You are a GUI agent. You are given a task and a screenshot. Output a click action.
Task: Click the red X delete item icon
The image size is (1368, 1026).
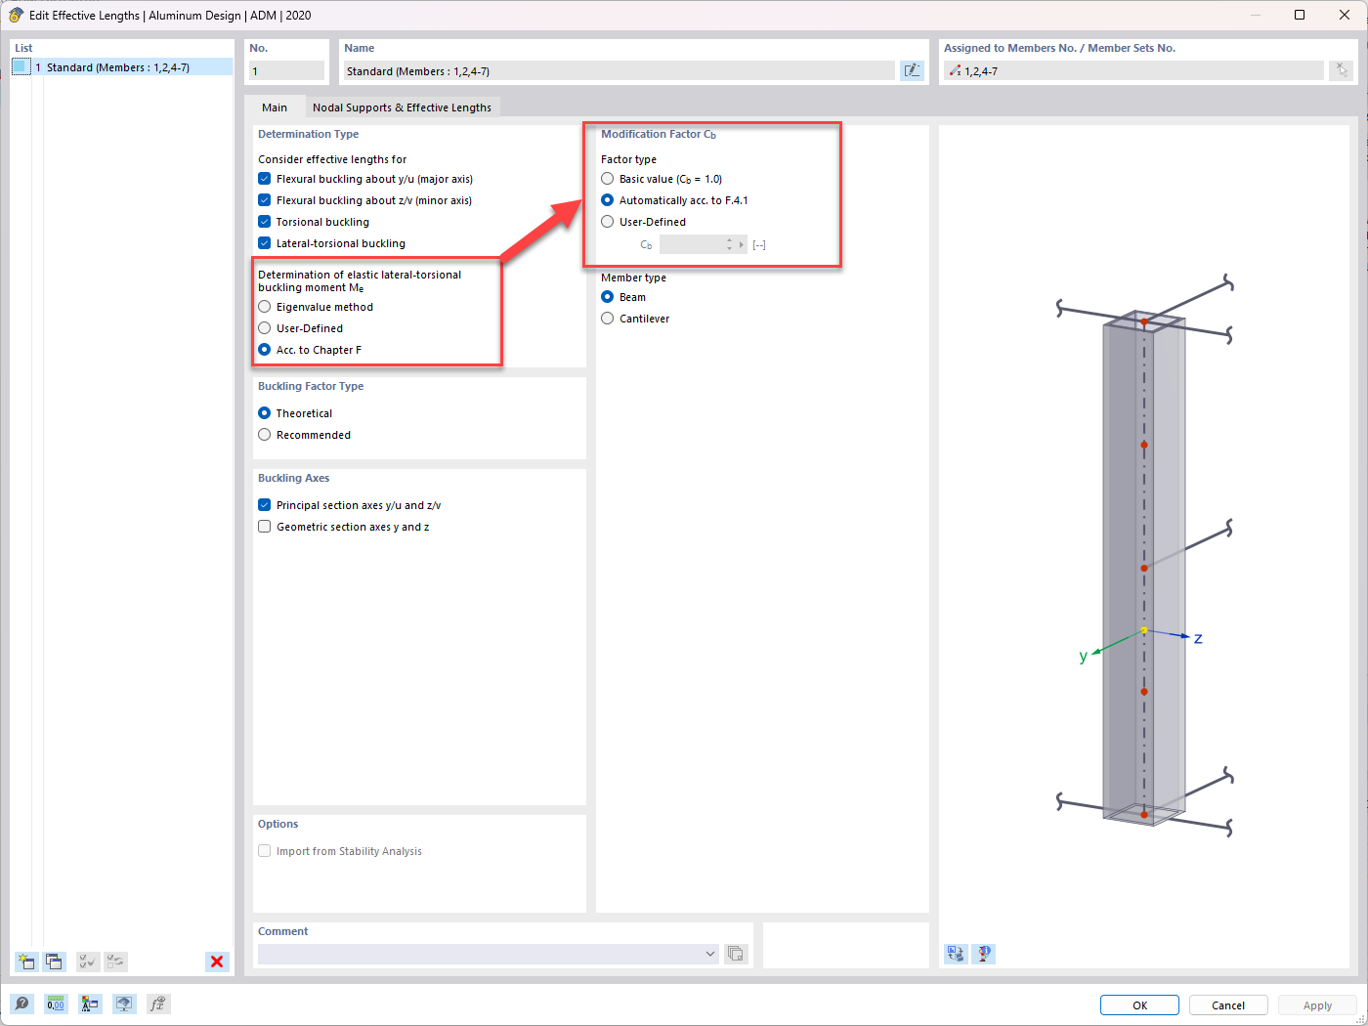[x=217, y=962]
